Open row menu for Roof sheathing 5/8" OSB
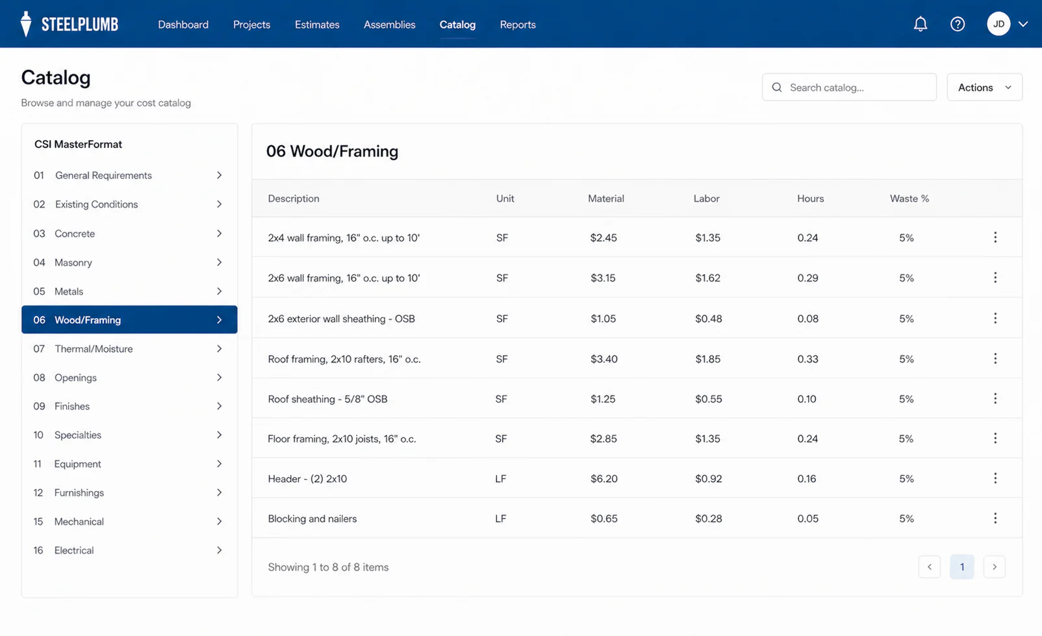1042x636 pixels. [995, 398]
